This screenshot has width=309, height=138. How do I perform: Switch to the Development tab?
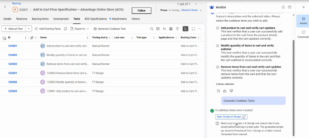(x=61, y=19)
